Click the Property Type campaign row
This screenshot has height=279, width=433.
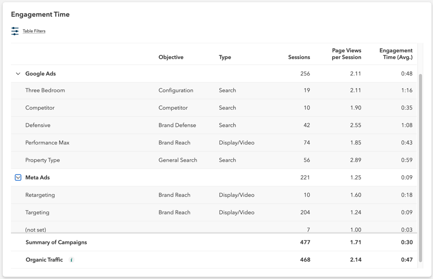(x=43, y=160)
